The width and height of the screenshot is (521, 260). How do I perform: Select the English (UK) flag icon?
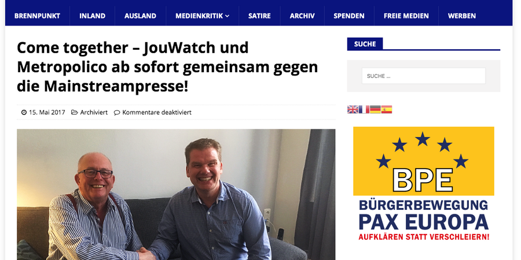tap(353, 109)
